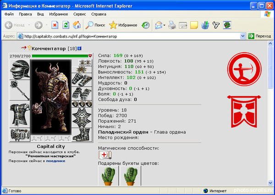Click the boots equipment slot
Image resolution: width=275 pixels, height=195 pixels.
(x=82, y=135)
